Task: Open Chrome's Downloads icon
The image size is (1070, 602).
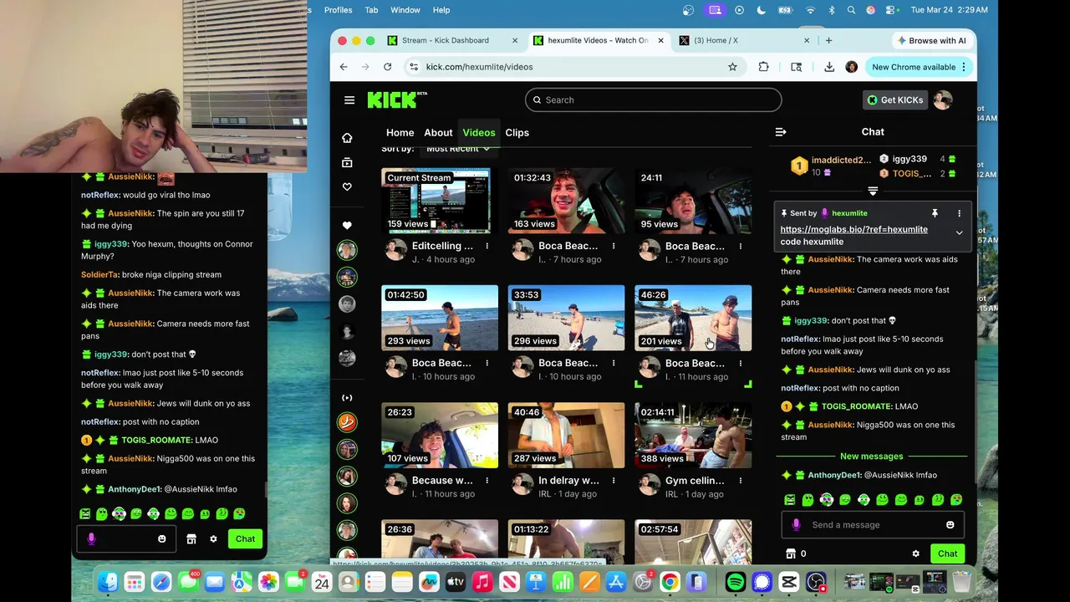Action: pyautogui.click(x=829, y=67)
